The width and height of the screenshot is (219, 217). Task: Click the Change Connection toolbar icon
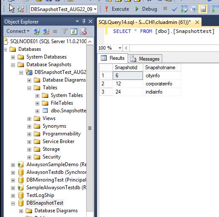[21, 9]
